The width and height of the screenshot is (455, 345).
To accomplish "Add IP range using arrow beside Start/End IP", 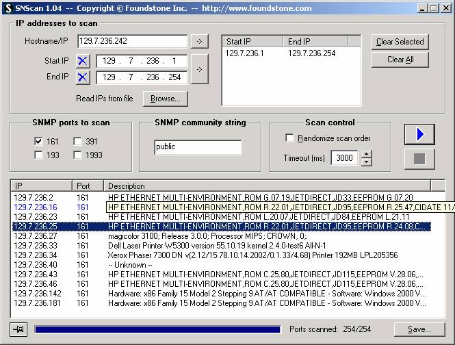I will tap(199, 69).
